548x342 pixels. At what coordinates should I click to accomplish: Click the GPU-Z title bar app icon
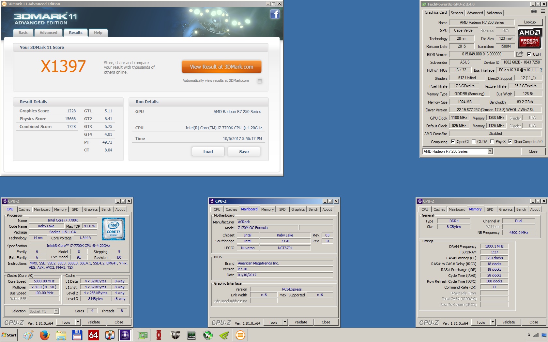(x=424, y=4)
